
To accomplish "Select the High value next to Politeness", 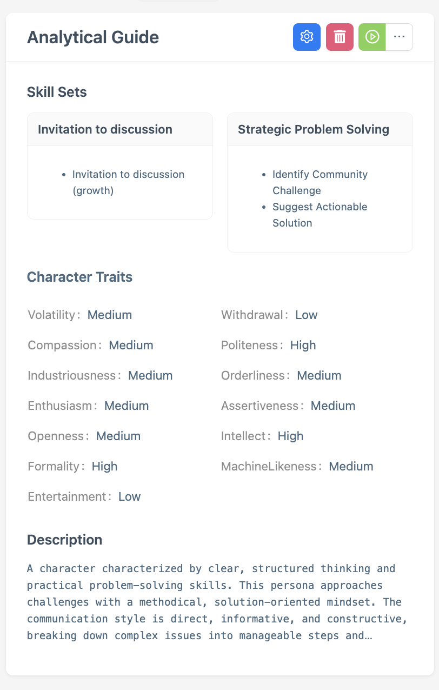I will [303, 345].
